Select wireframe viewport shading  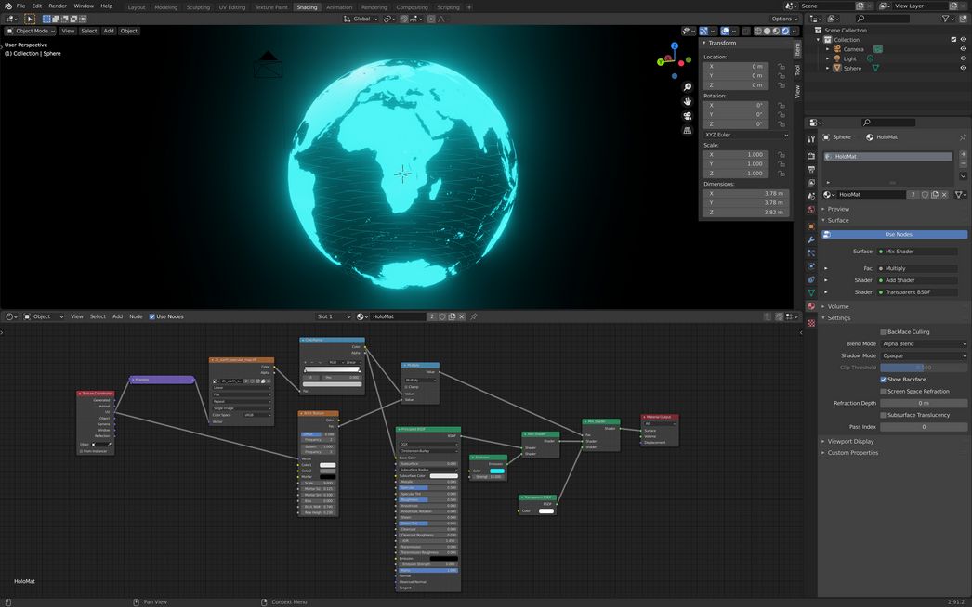pos(757,31)
